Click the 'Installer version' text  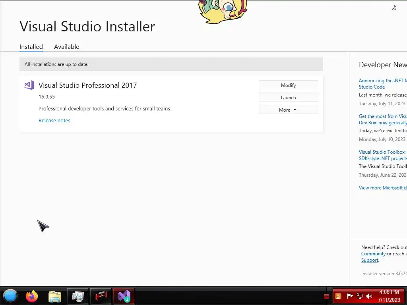(x=384, y=273)
